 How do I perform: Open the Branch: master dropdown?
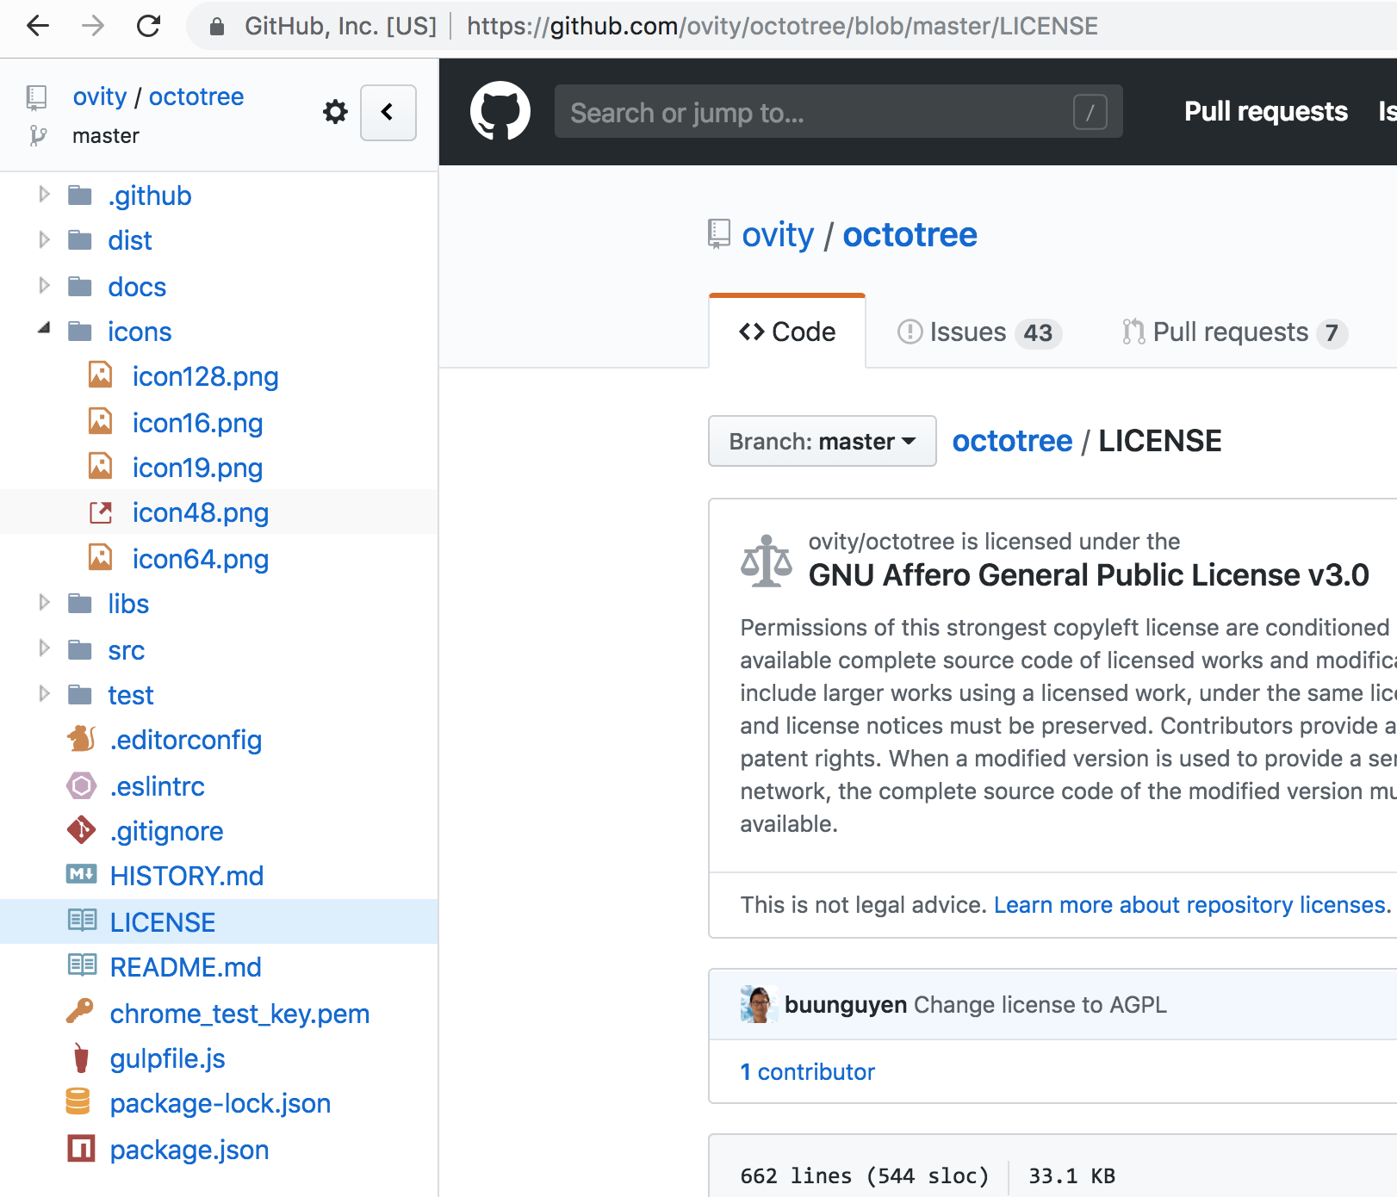click(822, 441)
